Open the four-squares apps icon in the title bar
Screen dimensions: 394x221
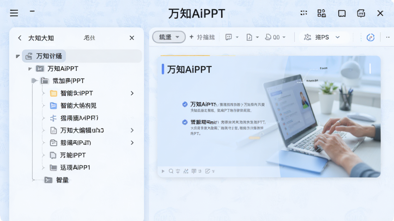point(321,13)
